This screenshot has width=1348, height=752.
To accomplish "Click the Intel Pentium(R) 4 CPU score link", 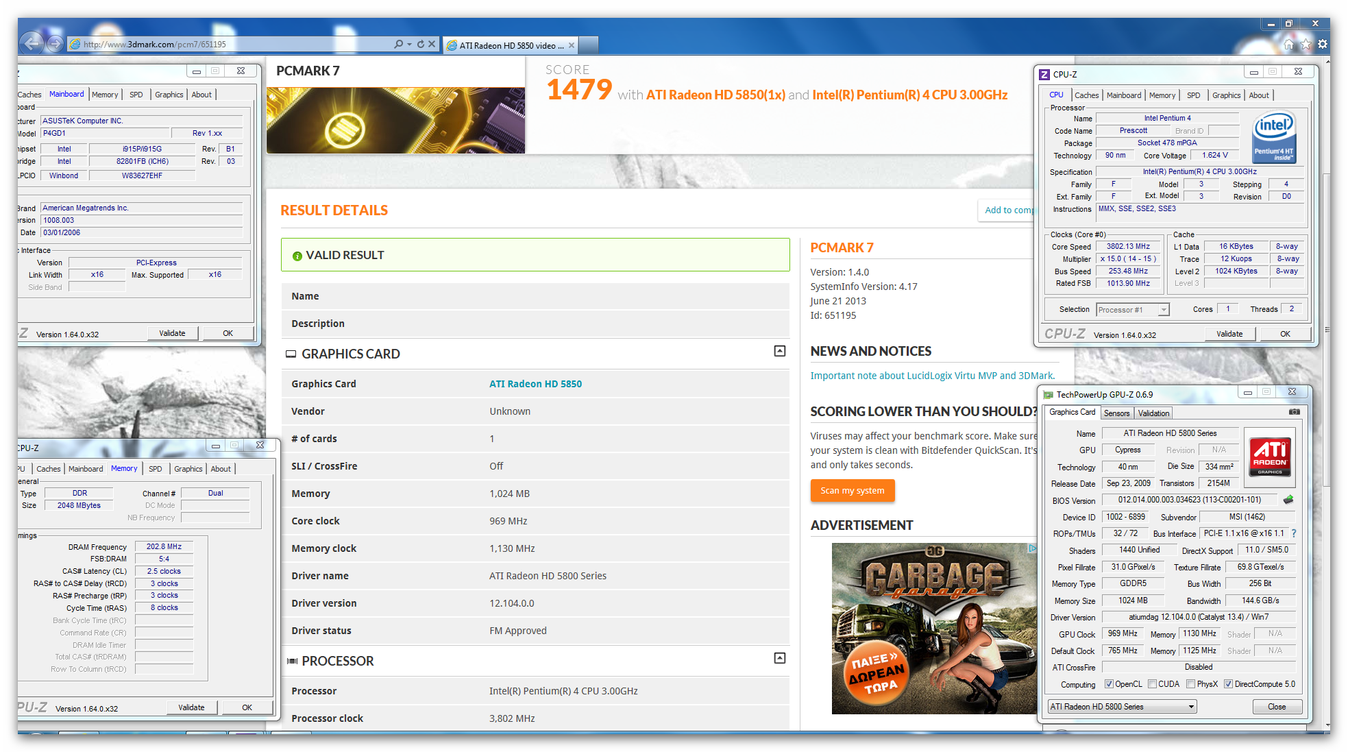I will [x=909, y=95].
